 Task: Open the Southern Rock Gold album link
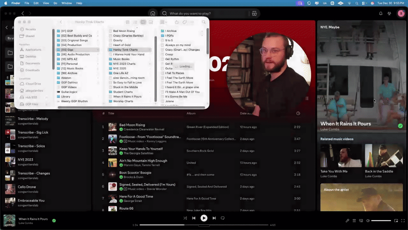(x=200, y=151)
